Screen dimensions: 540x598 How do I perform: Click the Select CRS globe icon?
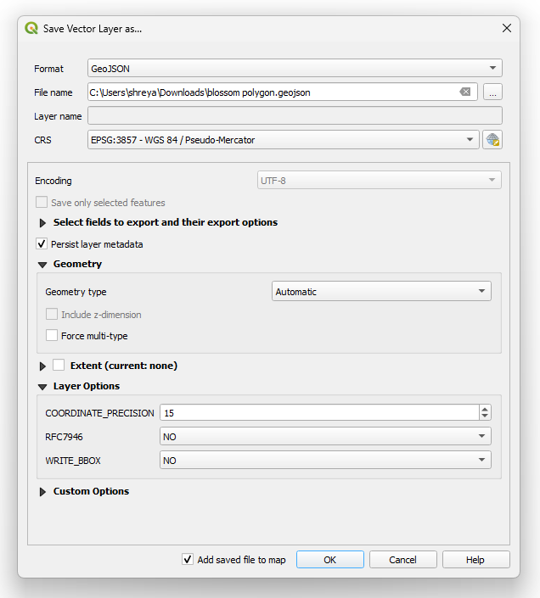[492, 140]
